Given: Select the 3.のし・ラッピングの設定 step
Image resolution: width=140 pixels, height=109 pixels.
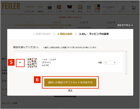Looking at the screenshot, I should [x=94, y=34].
